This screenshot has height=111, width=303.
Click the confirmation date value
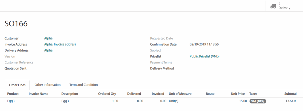[204, 45]
